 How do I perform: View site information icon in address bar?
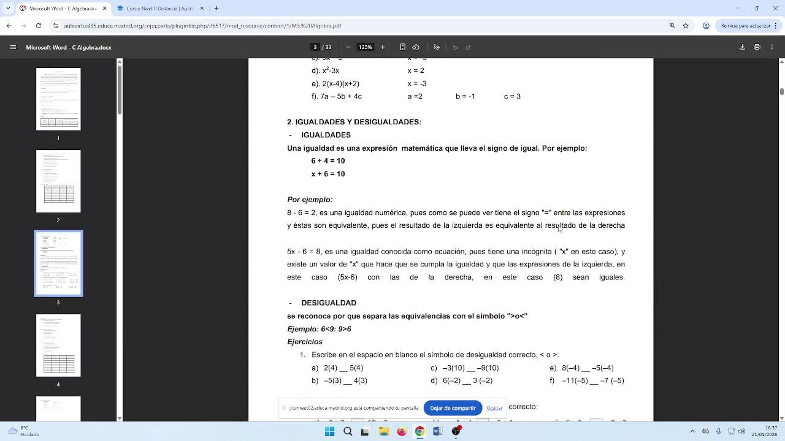click(56, 26)
